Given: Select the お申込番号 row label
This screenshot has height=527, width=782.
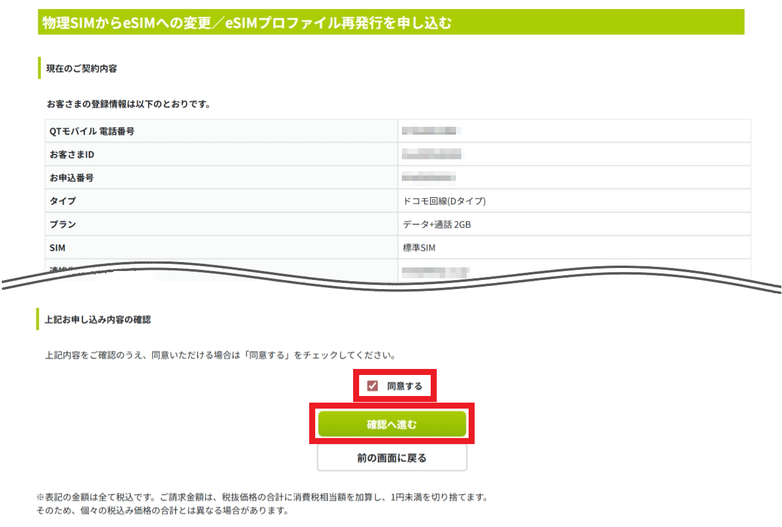Looking at the screenshot, I should 72,178.
